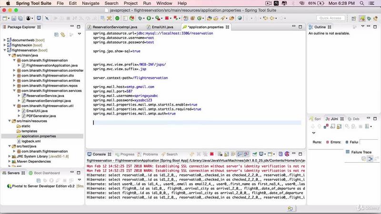Click the Display Selected Console icon
Image resolution: width=381 pixels, height=214 pixels.
coord(261,154)
